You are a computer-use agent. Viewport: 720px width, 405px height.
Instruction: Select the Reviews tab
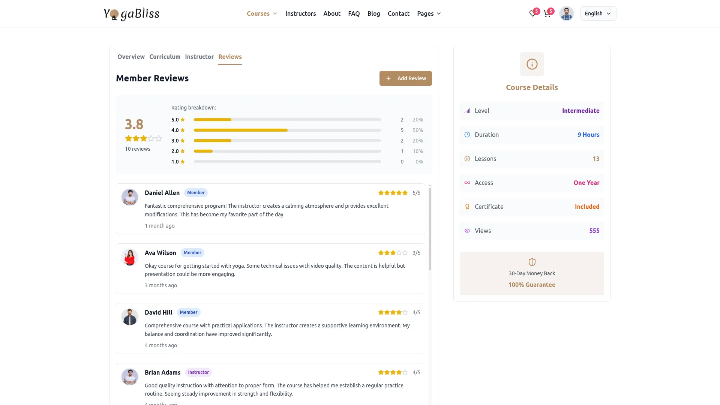click(230, 57)
